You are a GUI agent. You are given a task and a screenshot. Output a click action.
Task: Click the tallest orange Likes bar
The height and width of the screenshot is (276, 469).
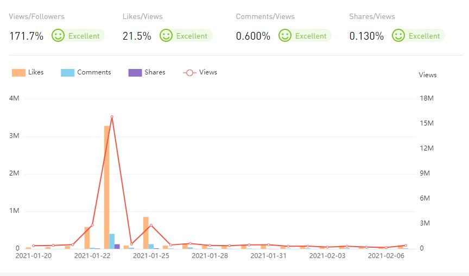[x=107, y=187]
